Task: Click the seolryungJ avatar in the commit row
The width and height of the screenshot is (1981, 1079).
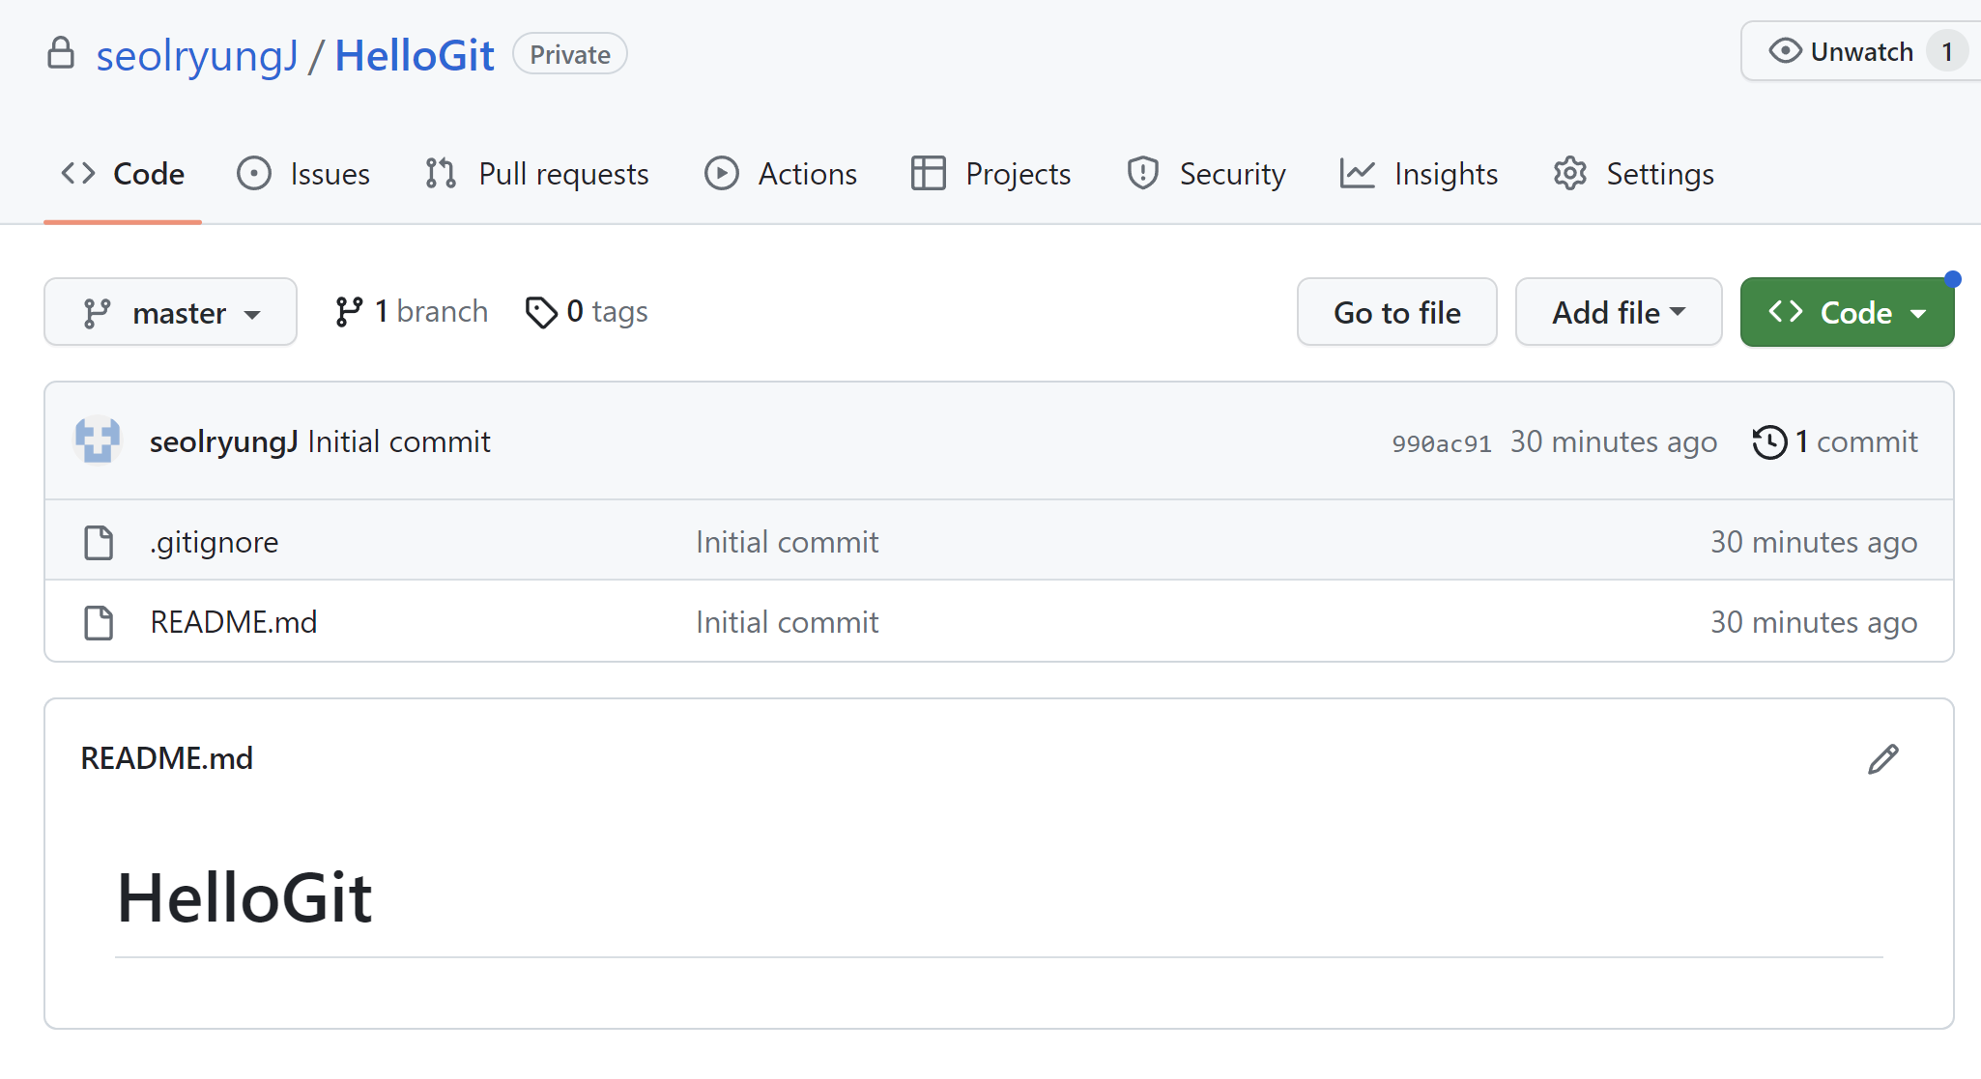Action: 98,440
